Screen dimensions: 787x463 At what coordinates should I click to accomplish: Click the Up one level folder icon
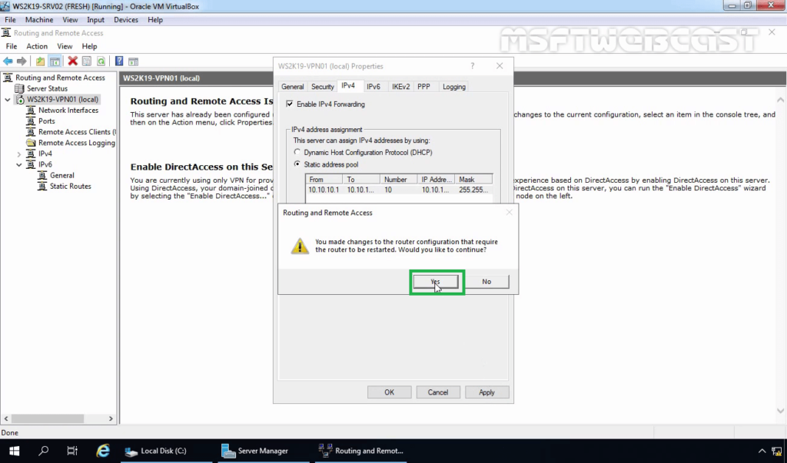[40, 61]
